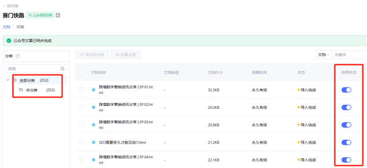
Task: Click the 22.1KB size cell
Action: 213,160
